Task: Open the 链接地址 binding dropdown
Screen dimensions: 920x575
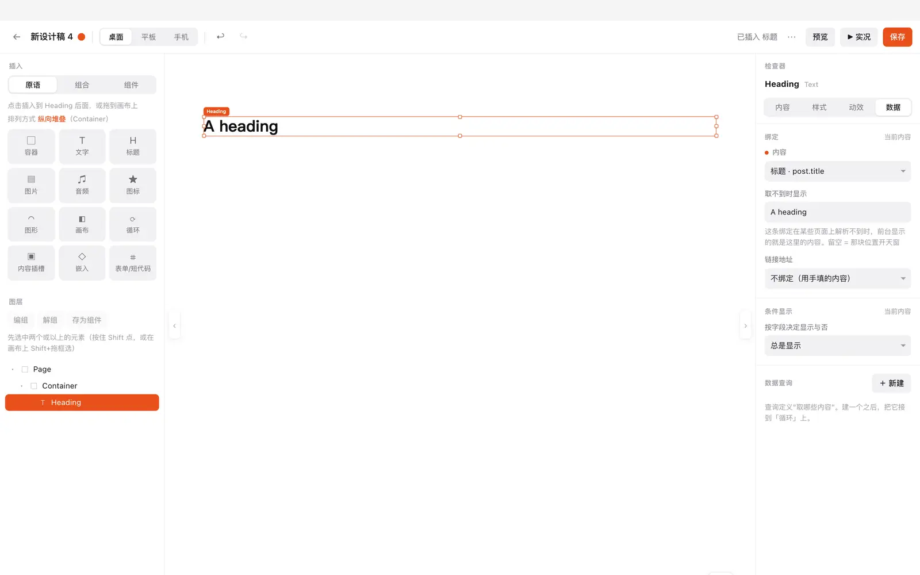Action: (x=838, y=278)
